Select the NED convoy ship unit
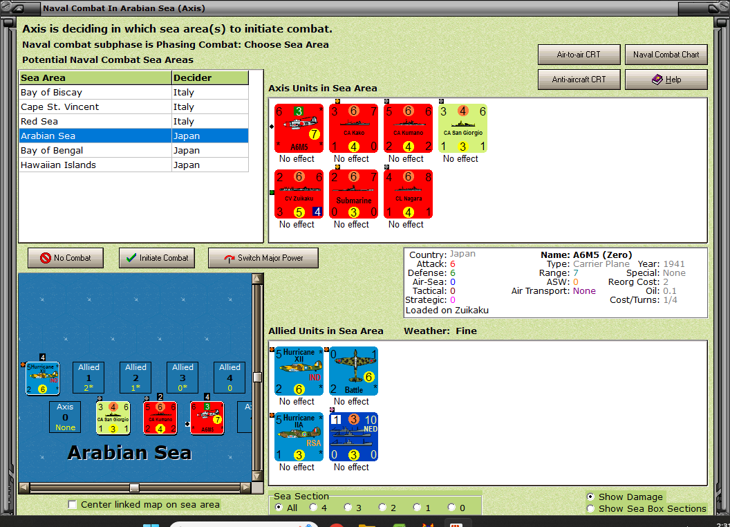The width and height of the screenshot is (730, 527). click(353, 436)
